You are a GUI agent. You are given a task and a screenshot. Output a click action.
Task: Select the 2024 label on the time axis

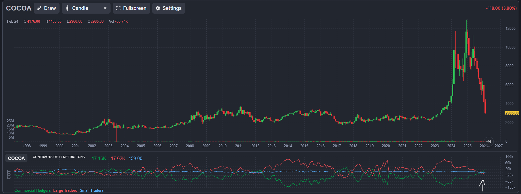tap(451, 146)
